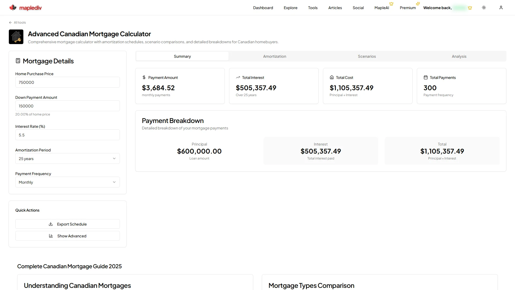Click the house icon on Total Cost card
Screen dimensions: 515x290
[332, 77]
